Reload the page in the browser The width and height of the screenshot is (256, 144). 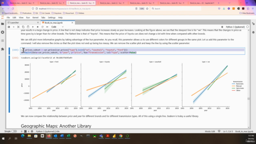point(13,9)
